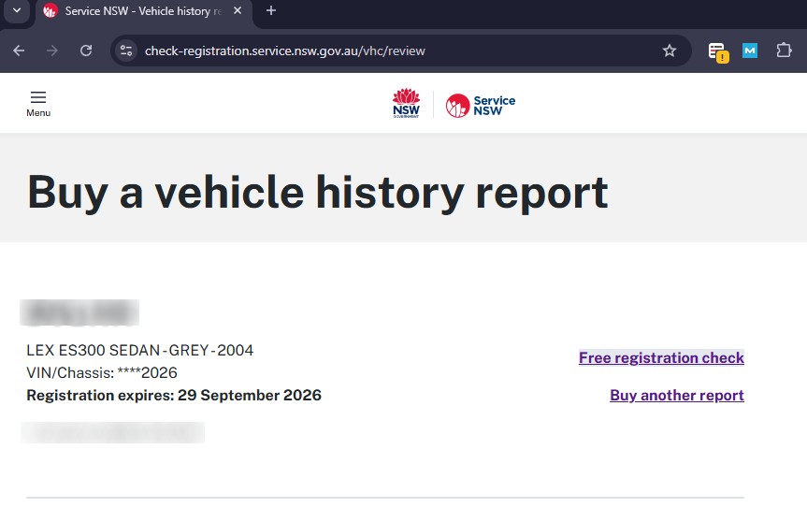This screenshot has width=807, height=522.
Task: Click the extension icon with yellow warning badge
Action: tap(716, 51)
